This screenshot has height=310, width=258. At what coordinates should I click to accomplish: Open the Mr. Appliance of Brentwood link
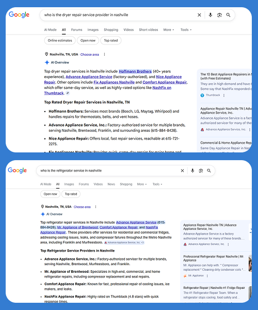click(x=77, y=227)
